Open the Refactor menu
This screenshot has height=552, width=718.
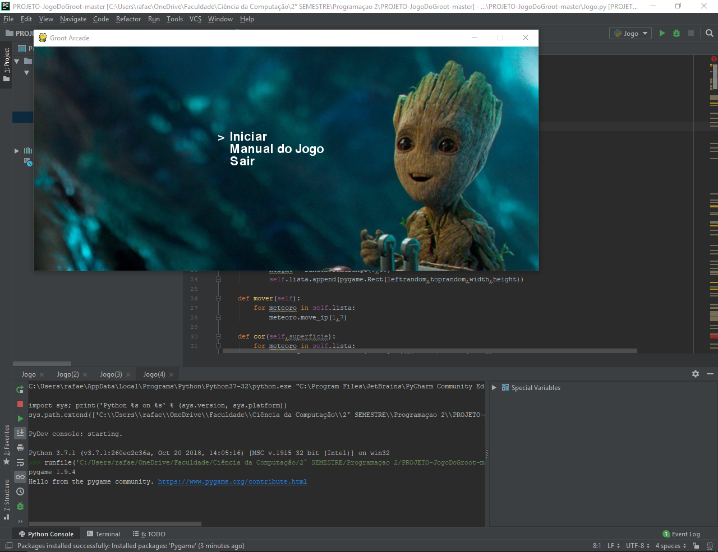pos(128,18)
